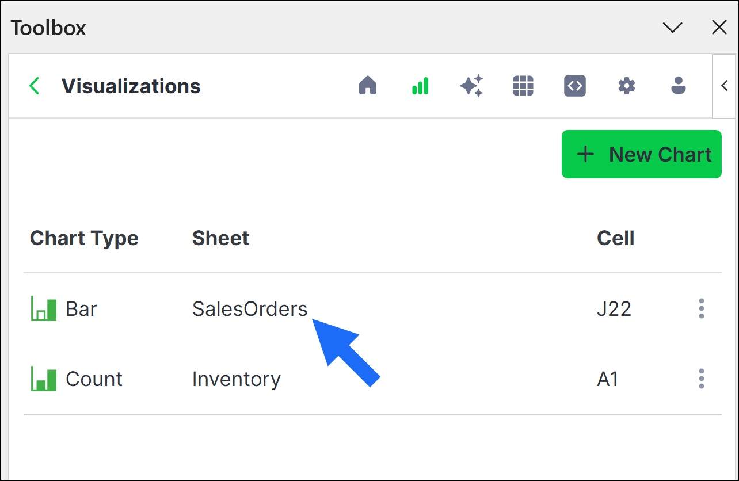Go back using green left chevron

[35, 86]
